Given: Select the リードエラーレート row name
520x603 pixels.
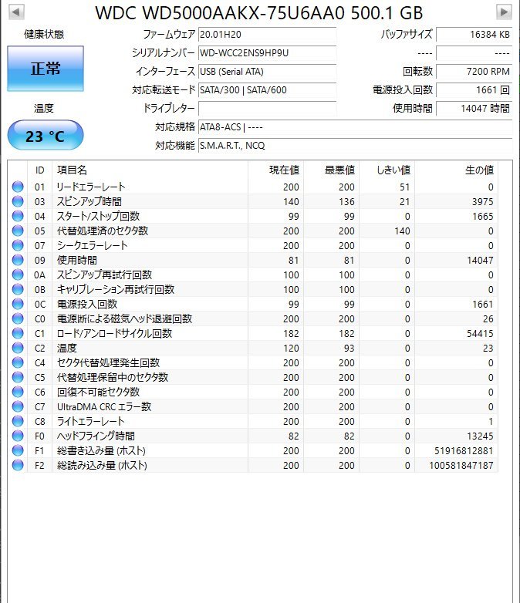Looking at the screenshot, I should pos(91,187).
